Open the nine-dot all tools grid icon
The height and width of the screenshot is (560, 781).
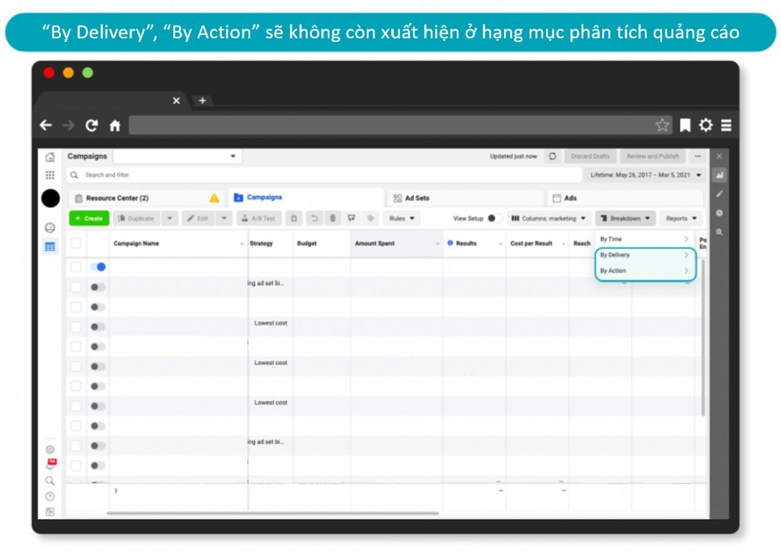coord(50,175)
